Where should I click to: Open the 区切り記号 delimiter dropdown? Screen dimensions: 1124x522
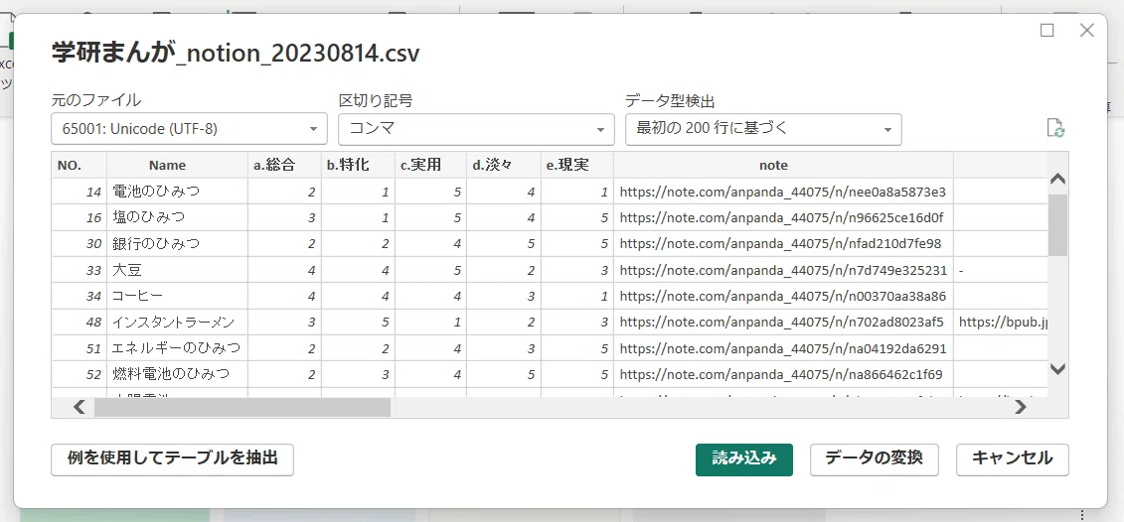476,129
